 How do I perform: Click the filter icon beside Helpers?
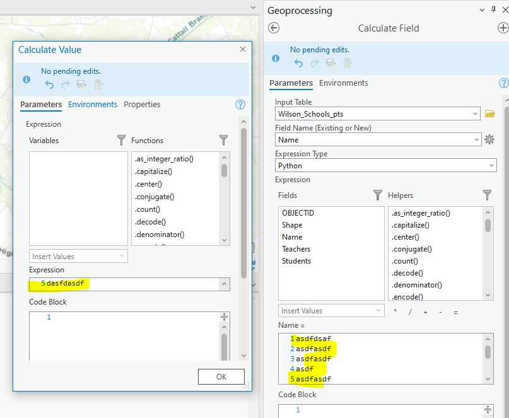(x=486, y=195)
